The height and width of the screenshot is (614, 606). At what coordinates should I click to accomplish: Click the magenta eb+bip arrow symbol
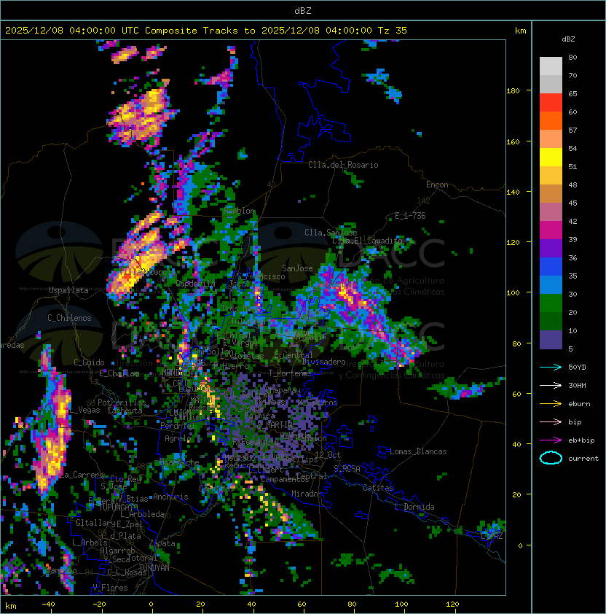[x=551, y=440]
